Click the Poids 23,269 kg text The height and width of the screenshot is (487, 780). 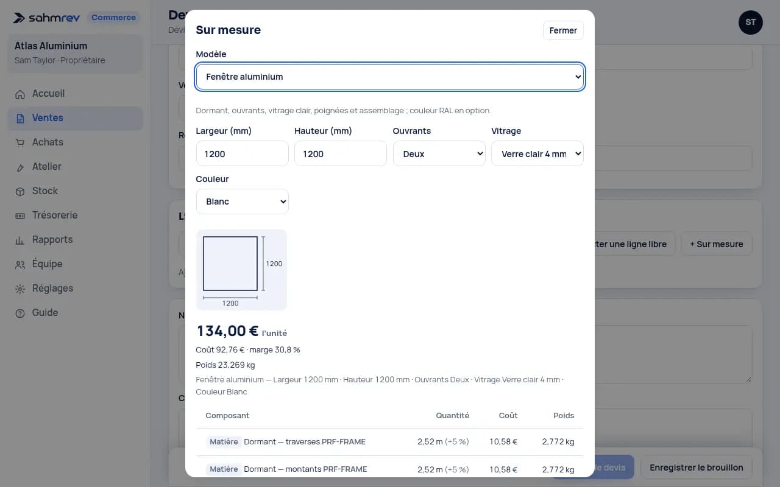pyautogui.click(x=225, y=365)
